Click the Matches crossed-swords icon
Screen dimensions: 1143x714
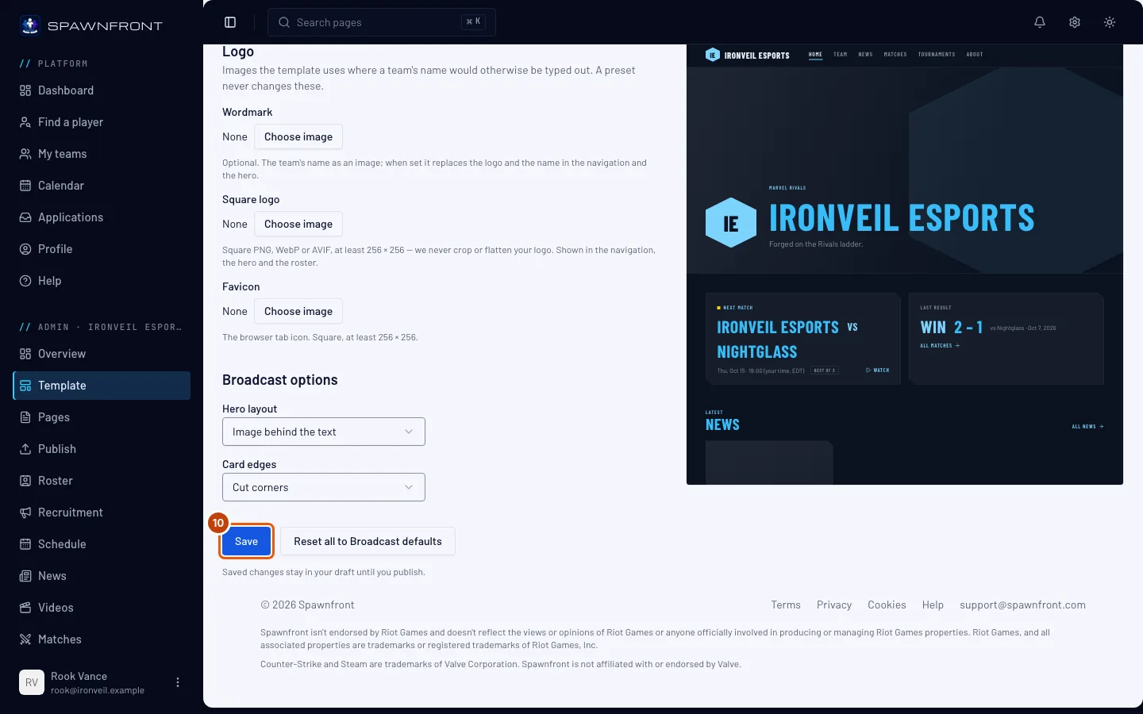25,639
